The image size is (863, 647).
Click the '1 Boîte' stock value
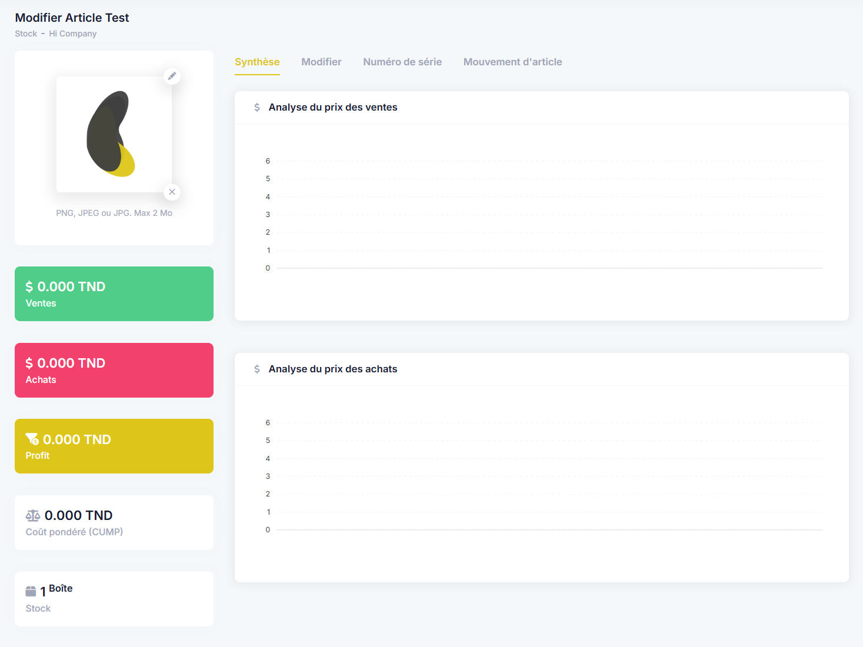tap(56, 590)
